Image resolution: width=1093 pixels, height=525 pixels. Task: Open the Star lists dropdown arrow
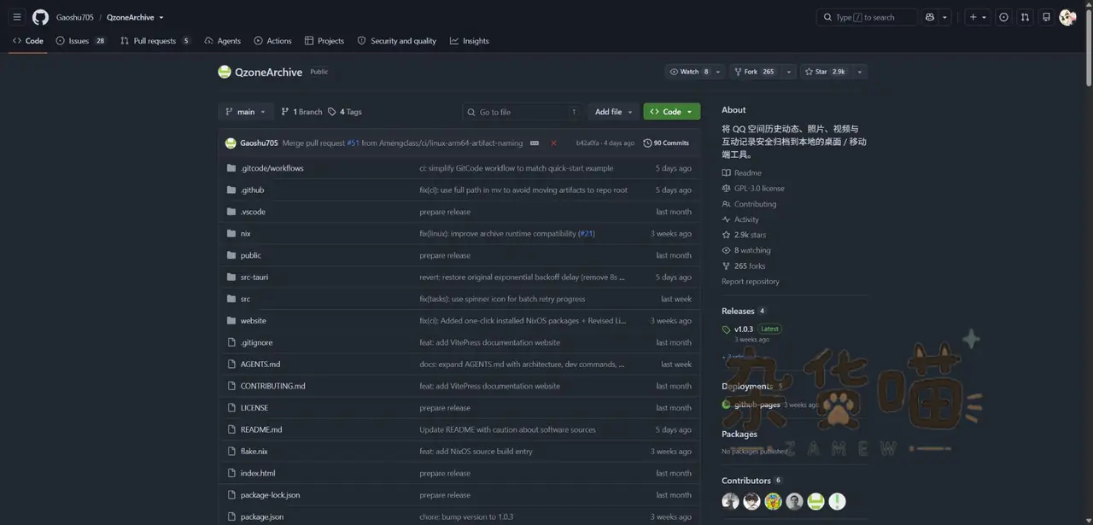[859, 72]
